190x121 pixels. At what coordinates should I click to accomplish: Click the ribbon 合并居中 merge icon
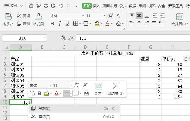coord(180,17)
